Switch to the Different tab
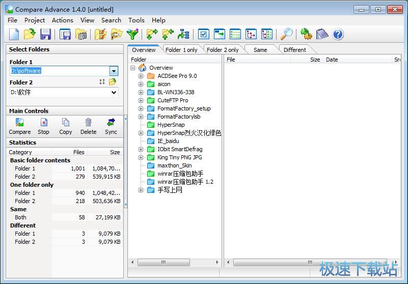This screenshot has width=408, height=284. click(x=294, y=50)
